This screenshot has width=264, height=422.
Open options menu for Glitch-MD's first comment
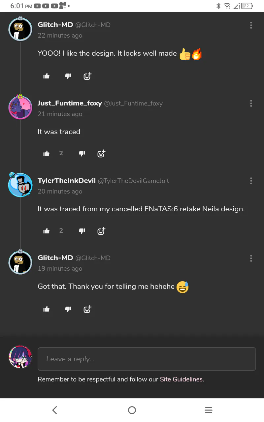(251, 25)
